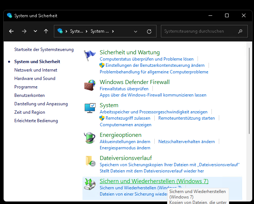The height and width of the screenshot is (204, 254).
Task: Close the System und Sicherheit window
Action: pyautogui.click(x=244, y=15)
